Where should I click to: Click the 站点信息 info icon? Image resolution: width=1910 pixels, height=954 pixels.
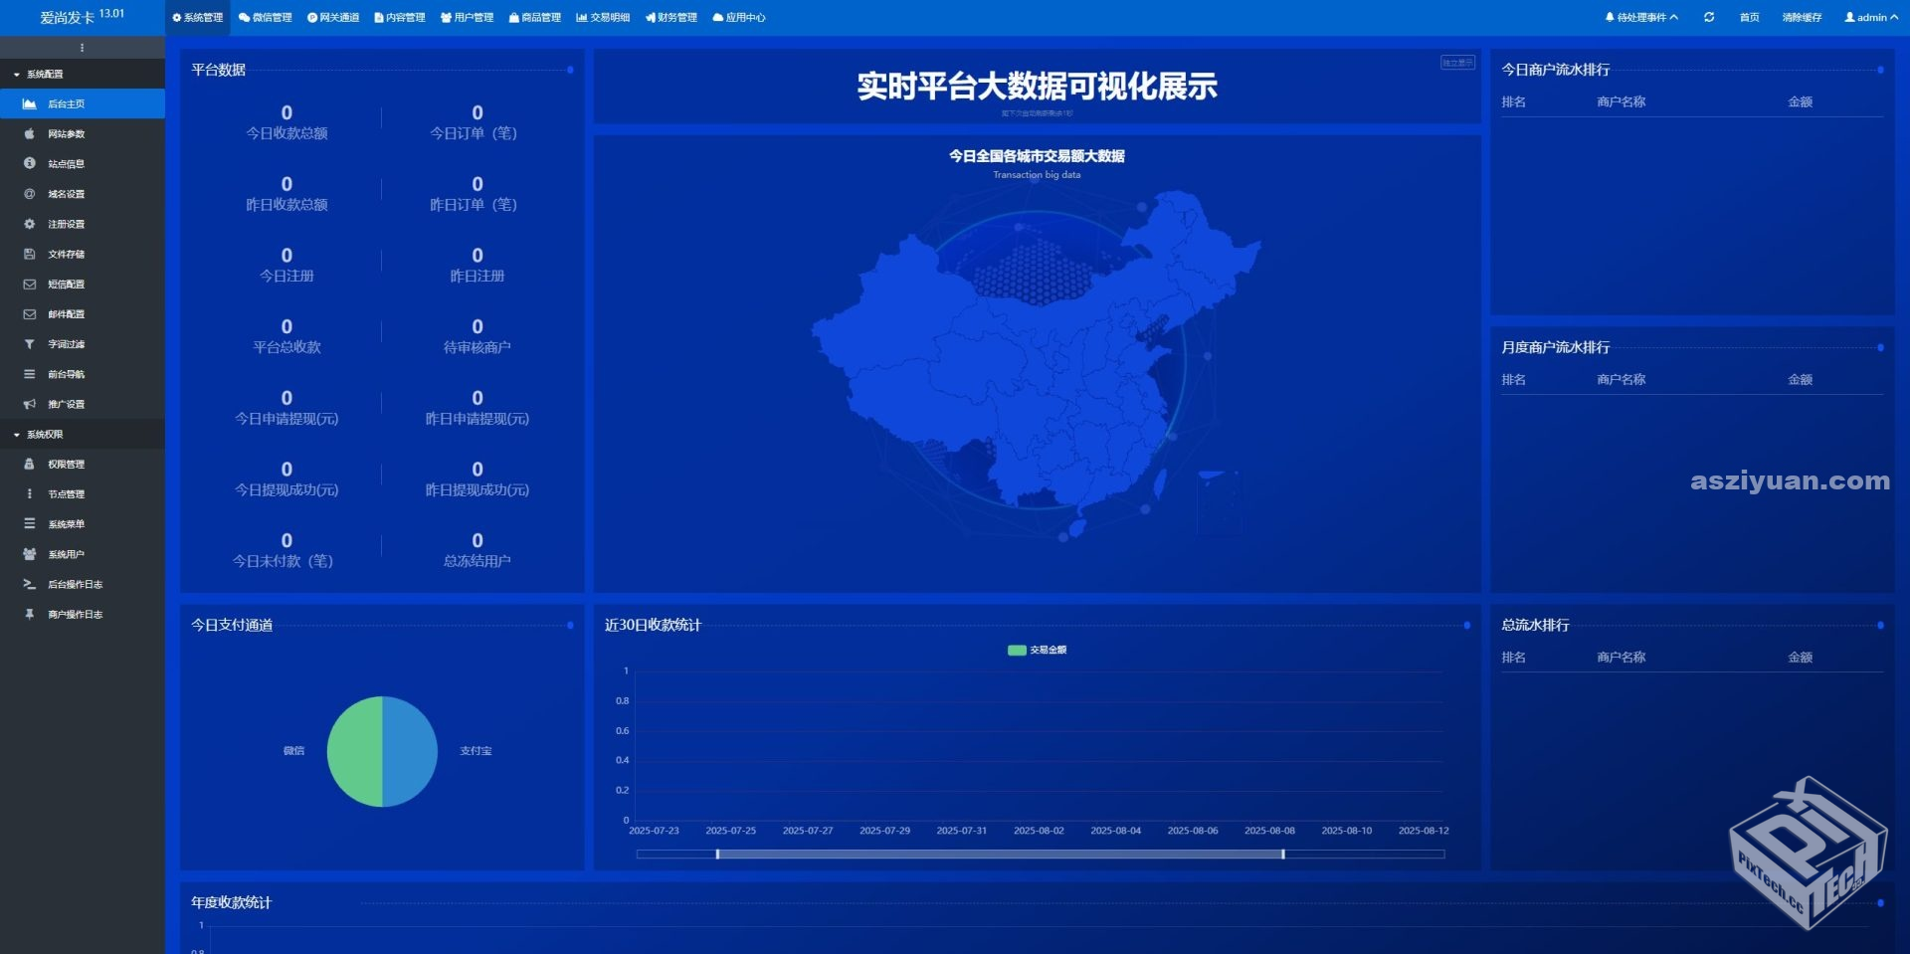[30, 164]
